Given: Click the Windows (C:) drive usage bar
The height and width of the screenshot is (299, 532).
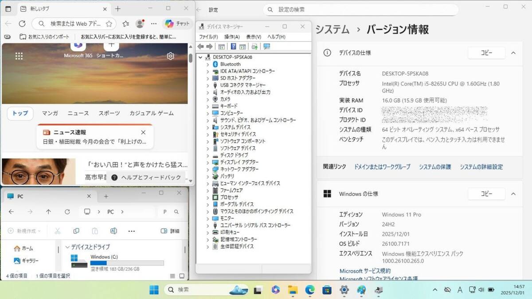Looking at the screenshot, I should tap(127, 263).
